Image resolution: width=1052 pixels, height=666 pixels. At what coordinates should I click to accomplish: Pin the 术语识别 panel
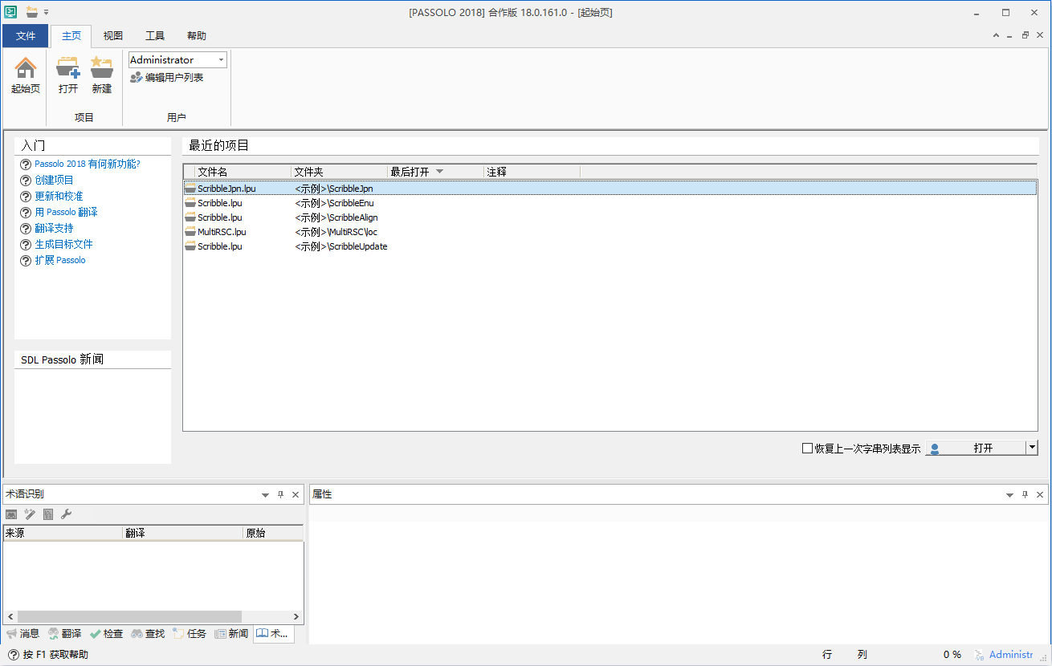[x=281, y=495]
